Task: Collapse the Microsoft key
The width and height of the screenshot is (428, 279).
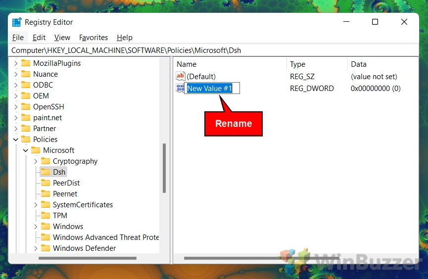Action: click(x=26, y=150)
